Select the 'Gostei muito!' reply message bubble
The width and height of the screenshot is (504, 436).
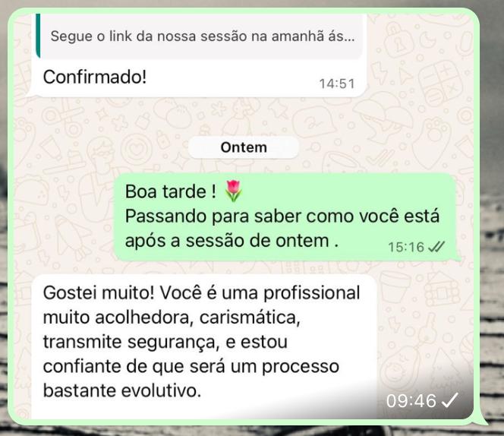click(x=204, y=346)
